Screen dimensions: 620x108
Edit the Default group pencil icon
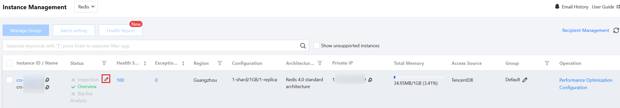click(525, 80)
